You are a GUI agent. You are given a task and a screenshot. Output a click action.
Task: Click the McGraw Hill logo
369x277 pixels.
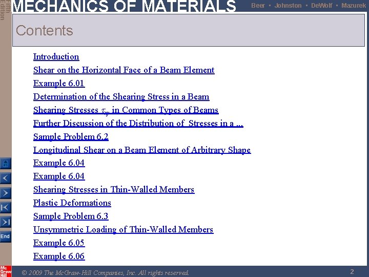tap(6, 271)
